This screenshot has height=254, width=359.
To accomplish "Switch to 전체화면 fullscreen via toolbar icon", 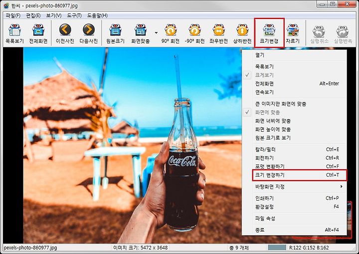I will point(38,33).
